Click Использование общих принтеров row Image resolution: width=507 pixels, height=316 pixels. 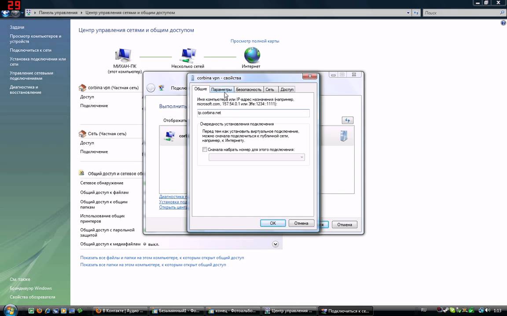pyautogui.click(x=103, y=218)
